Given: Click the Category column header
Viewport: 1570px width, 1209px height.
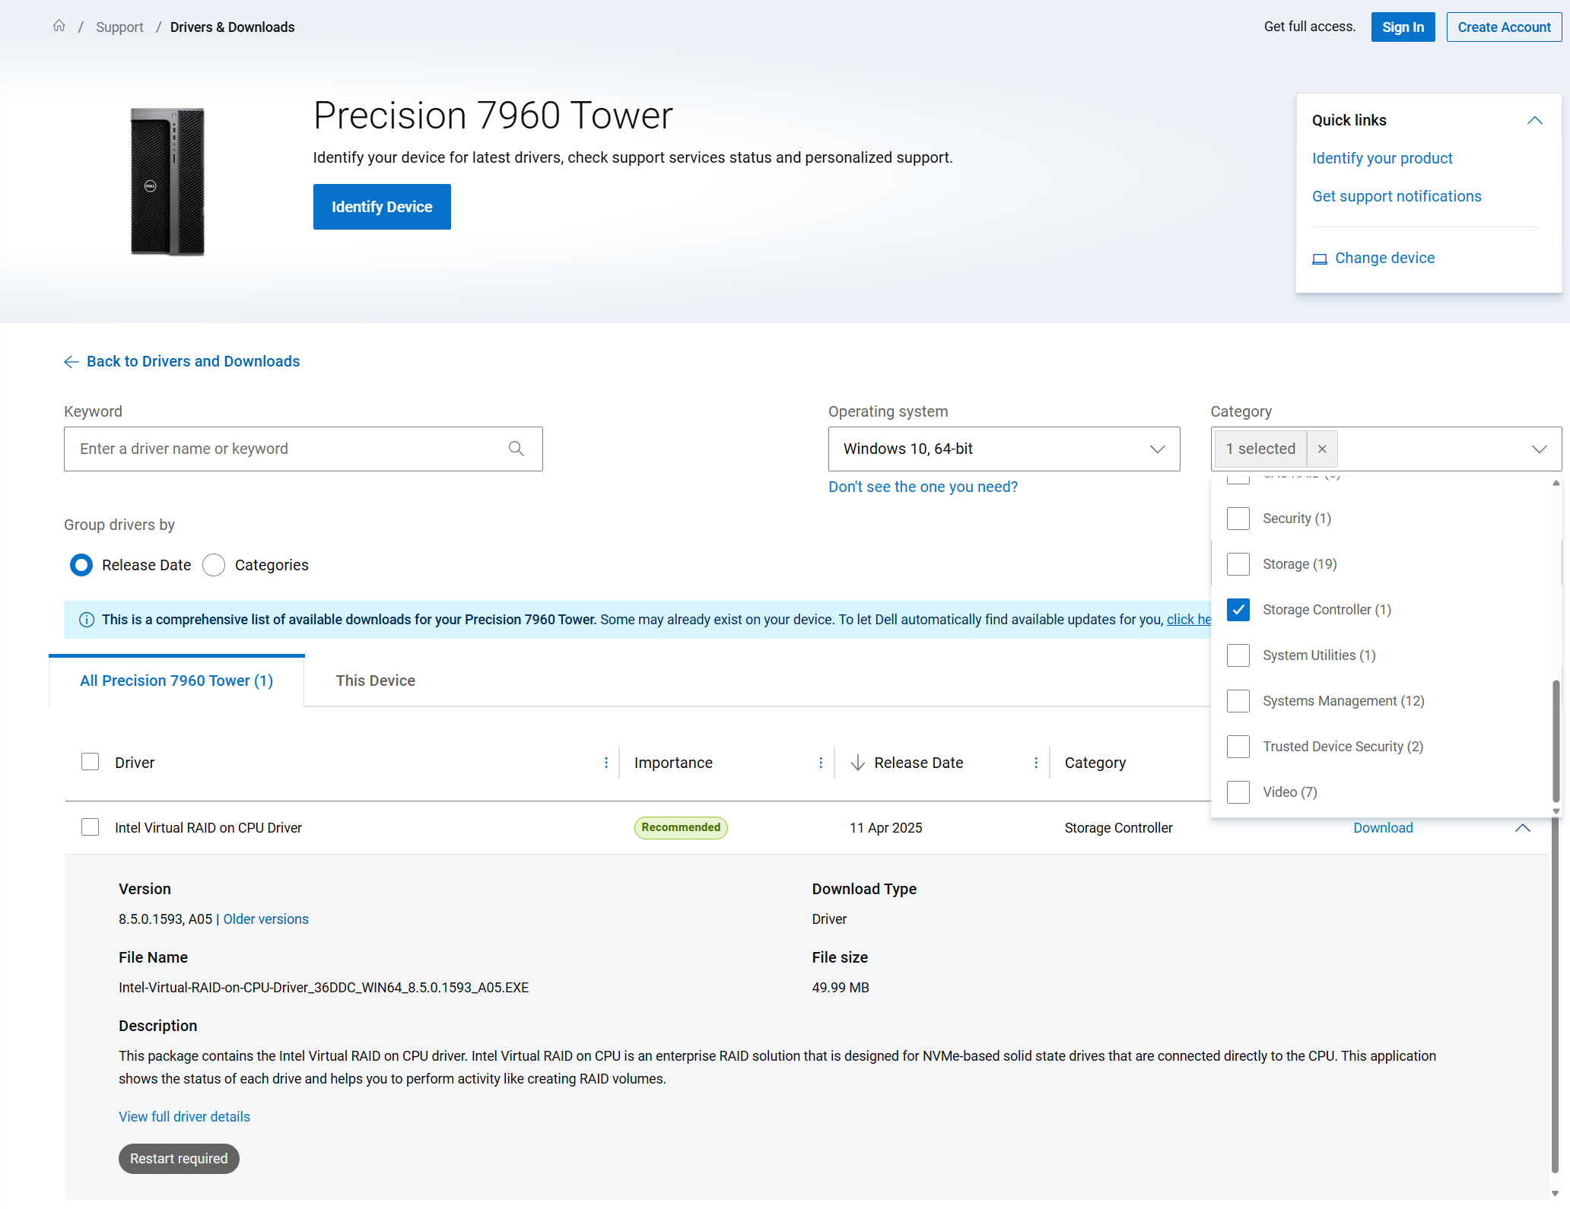Looking at the screenshot, I should pyautogui.click(x=1095, y=763).
